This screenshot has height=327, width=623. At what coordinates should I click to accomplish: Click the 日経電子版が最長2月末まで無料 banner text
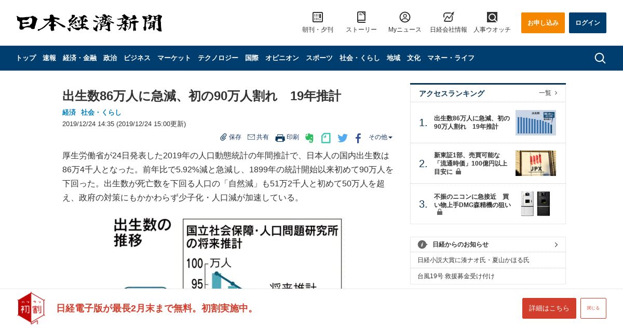(x=156, y=308)
